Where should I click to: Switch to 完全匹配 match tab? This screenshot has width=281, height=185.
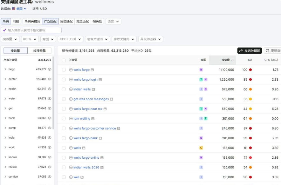[83, 21]
